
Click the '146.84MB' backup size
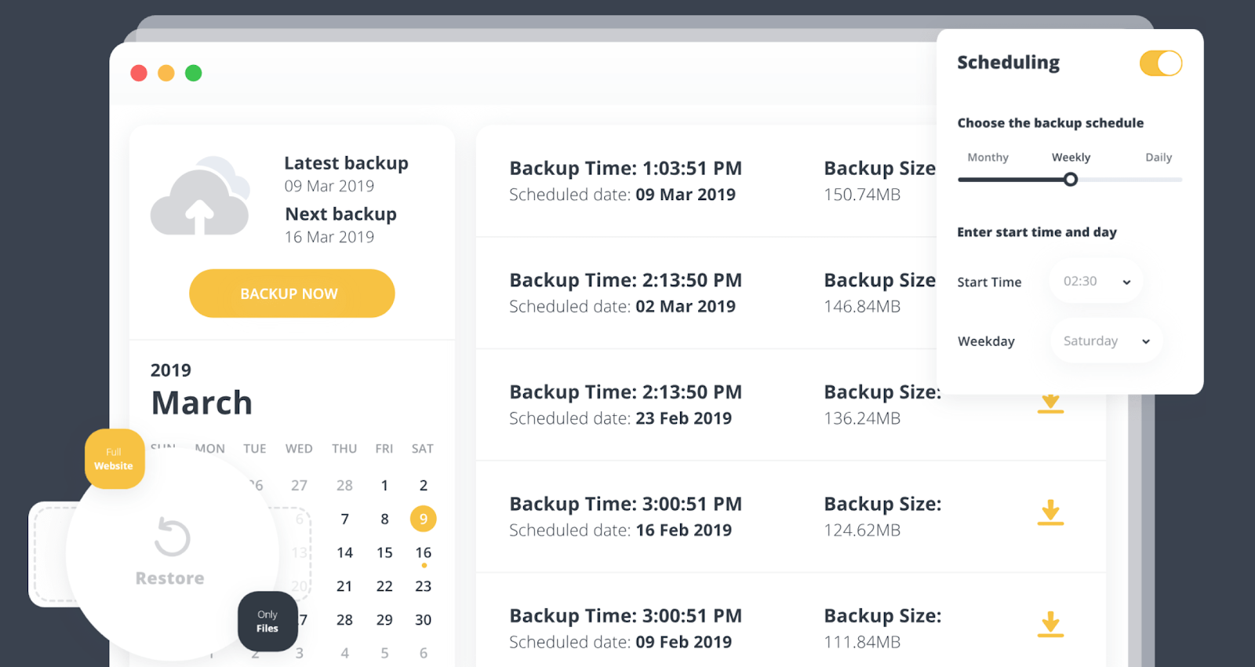(x=862, y=307)
